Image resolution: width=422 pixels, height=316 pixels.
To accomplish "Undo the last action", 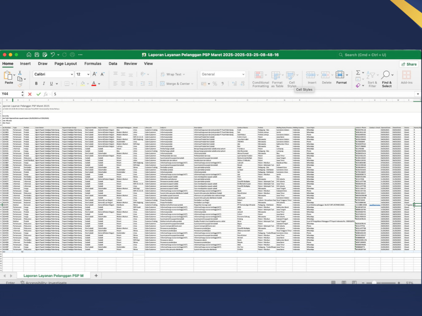I will (x=52, y=54).
